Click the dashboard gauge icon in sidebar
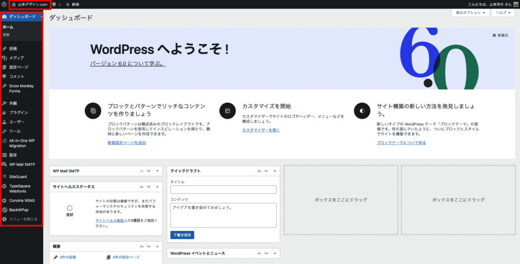Screen dimensions: 520x264 point(4,16)
